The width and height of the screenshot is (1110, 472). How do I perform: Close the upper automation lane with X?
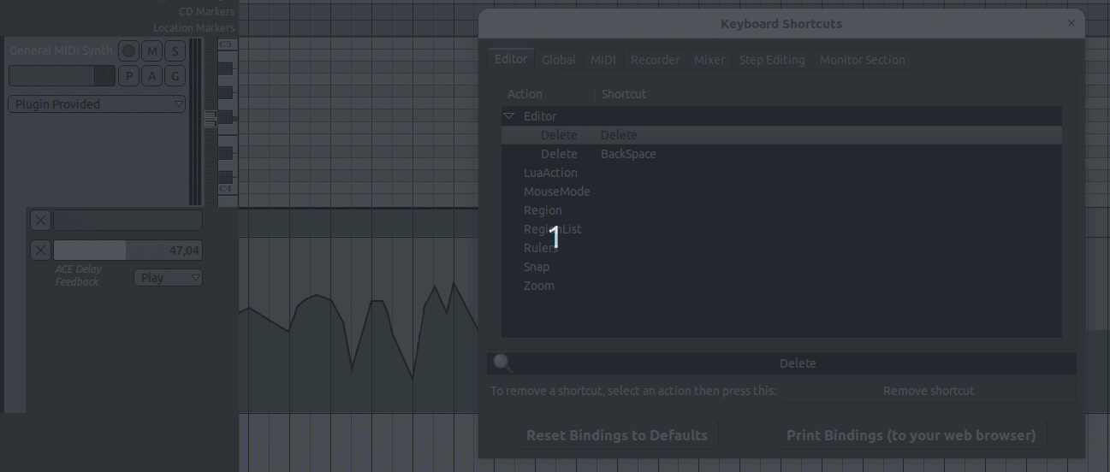tap(40, 221)
